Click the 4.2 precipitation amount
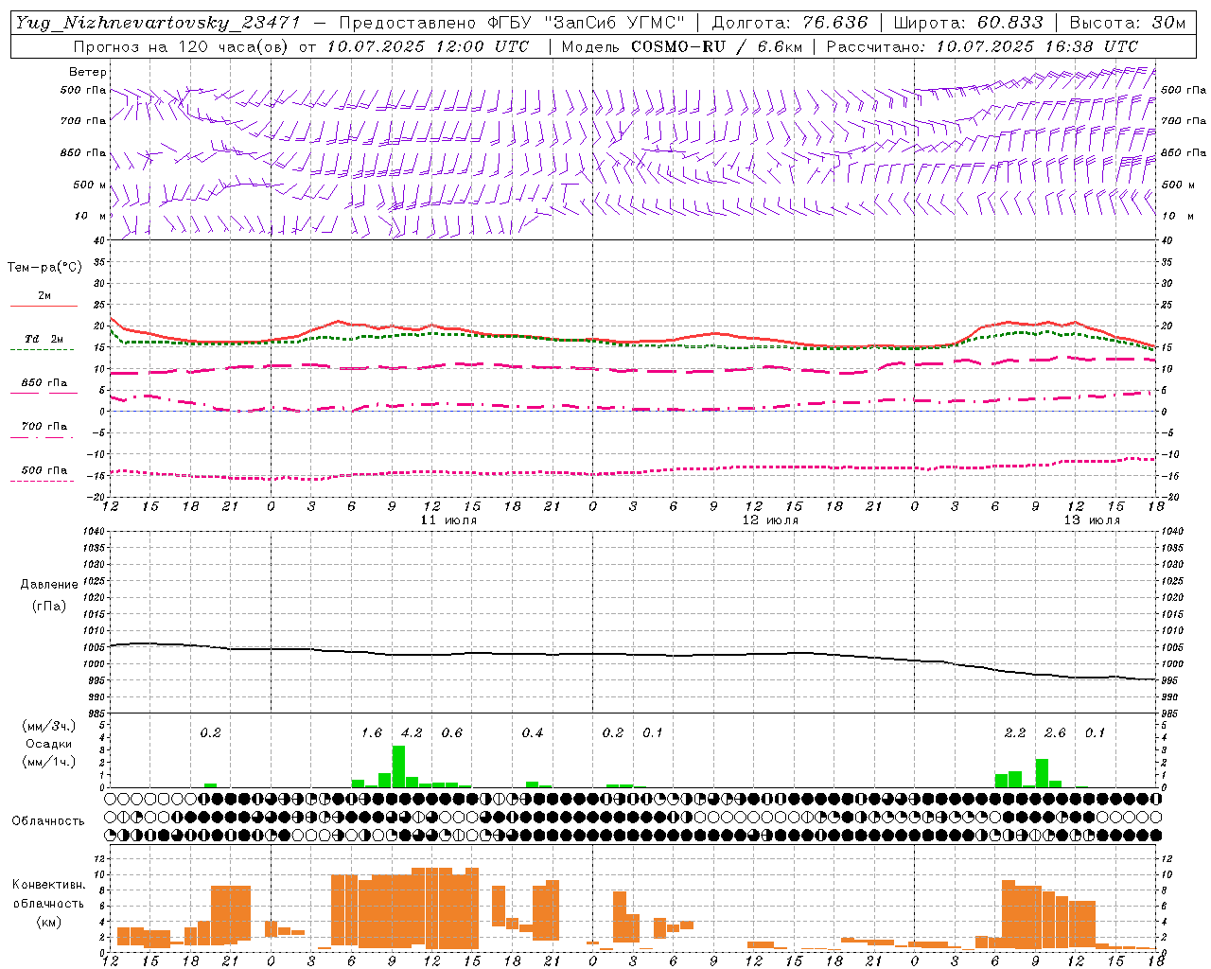The image size is (1211, 969). 412,732
